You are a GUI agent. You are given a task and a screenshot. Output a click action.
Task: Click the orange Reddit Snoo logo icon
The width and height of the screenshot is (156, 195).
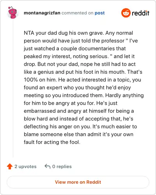pyautogui.click(x=126, y=13)
